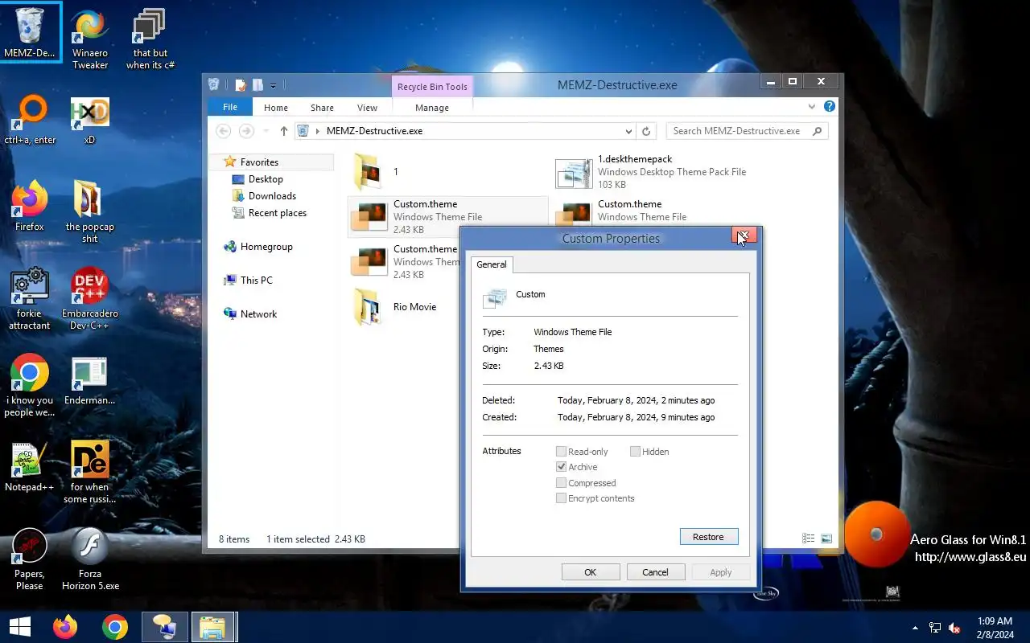Viewport: 1030px width, 643px height.
Task: Select the 'ctrl+a, enter' desktop shortcut
Action: (x=30, y=120)
